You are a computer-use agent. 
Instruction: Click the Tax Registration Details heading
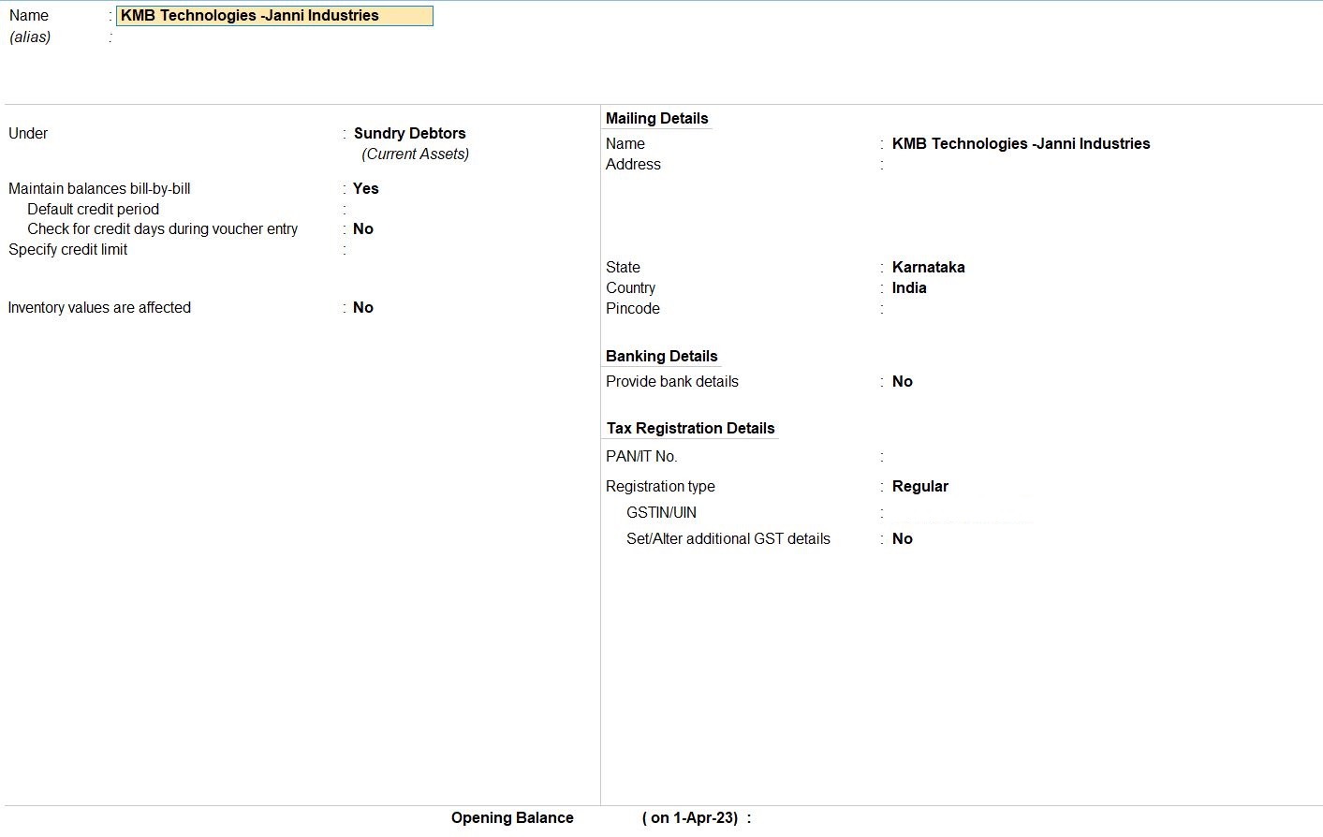click(x=690, y=428)
